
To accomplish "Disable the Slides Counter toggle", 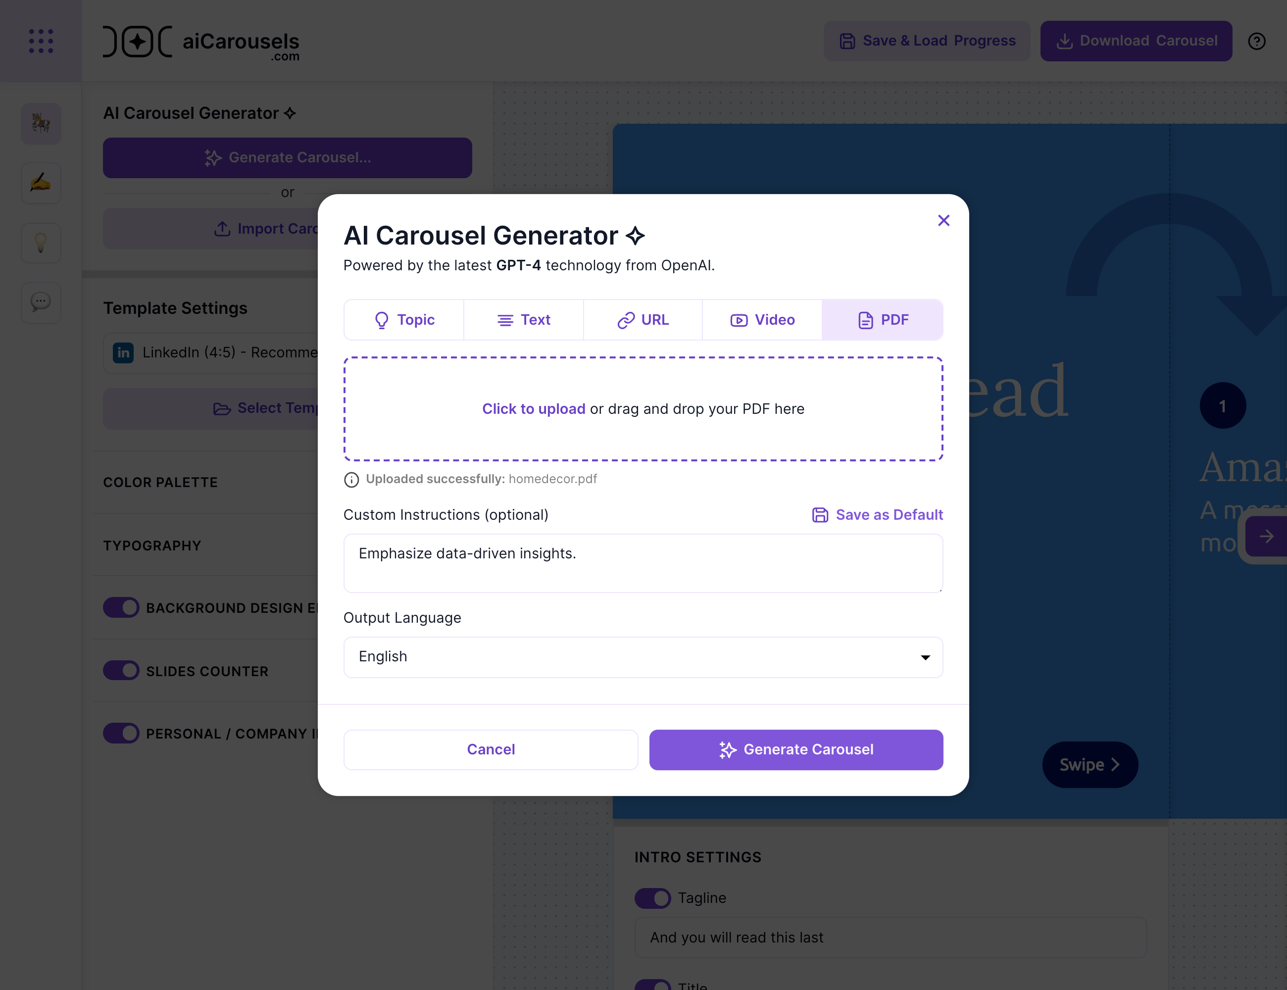I will [x=121, y=671].
